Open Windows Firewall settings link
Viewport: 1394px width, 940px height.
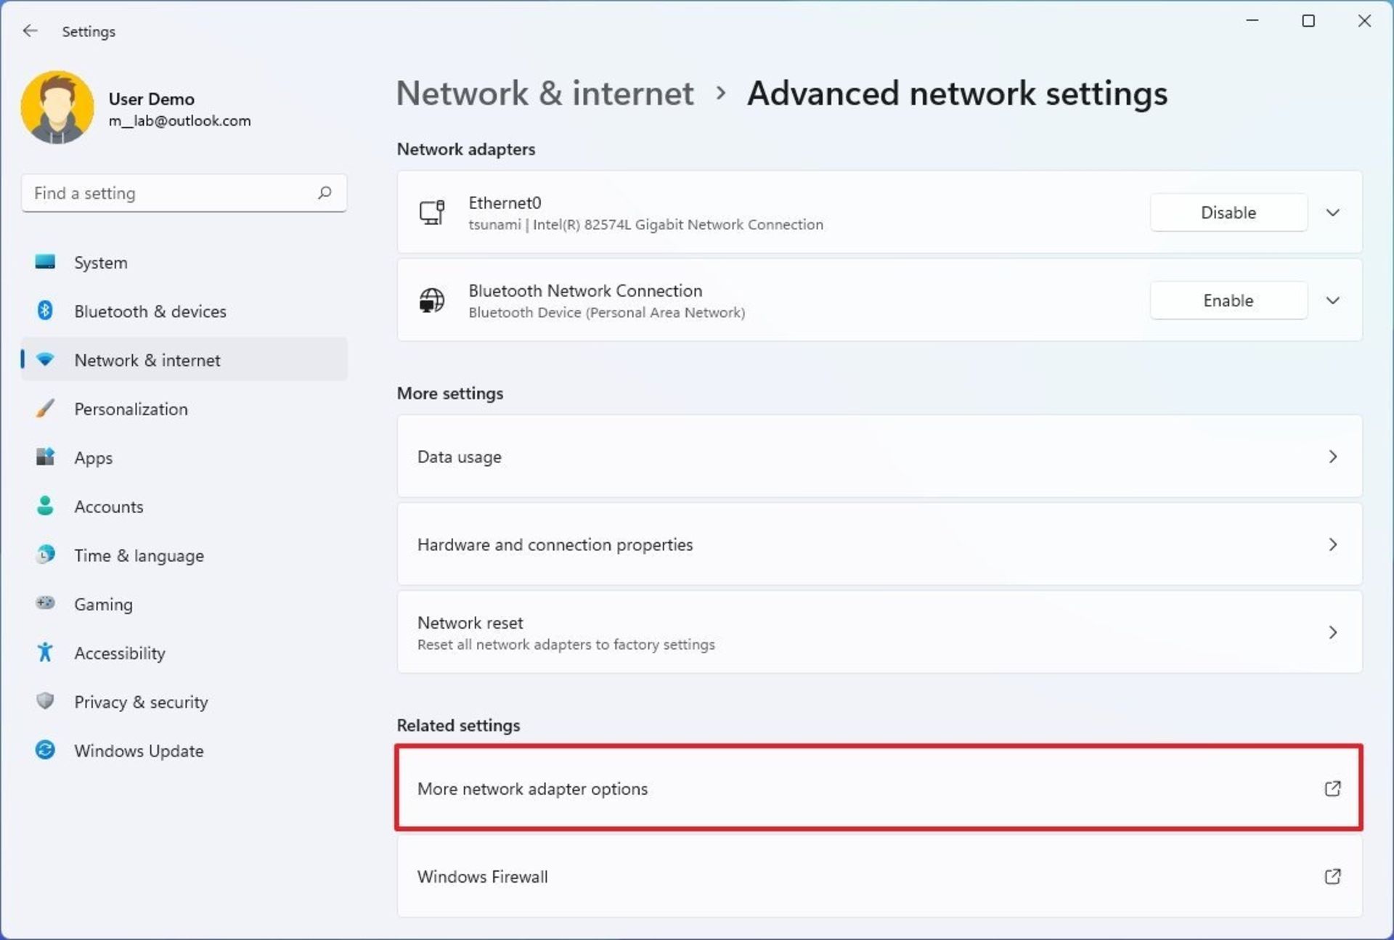coord(879,876)
